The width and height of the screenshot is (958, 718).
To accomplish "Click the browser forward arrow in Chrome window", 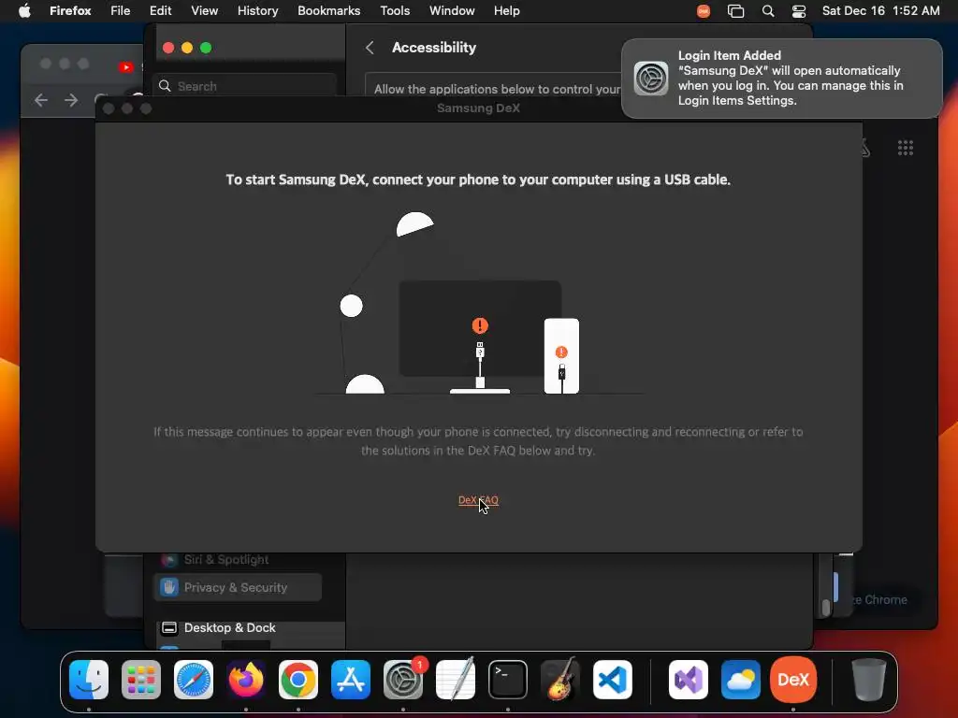I will tap(71, 100).
